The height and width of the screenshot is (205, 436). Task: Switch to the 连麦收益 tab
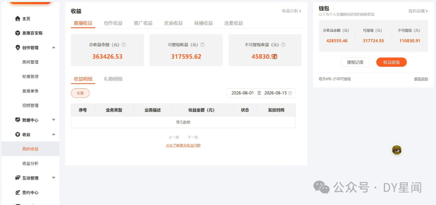click(x=234, y=23)
